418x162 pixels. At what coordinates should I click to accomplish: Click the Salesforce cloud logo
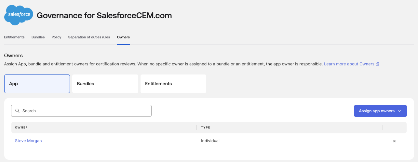click(x=19, y=15)
